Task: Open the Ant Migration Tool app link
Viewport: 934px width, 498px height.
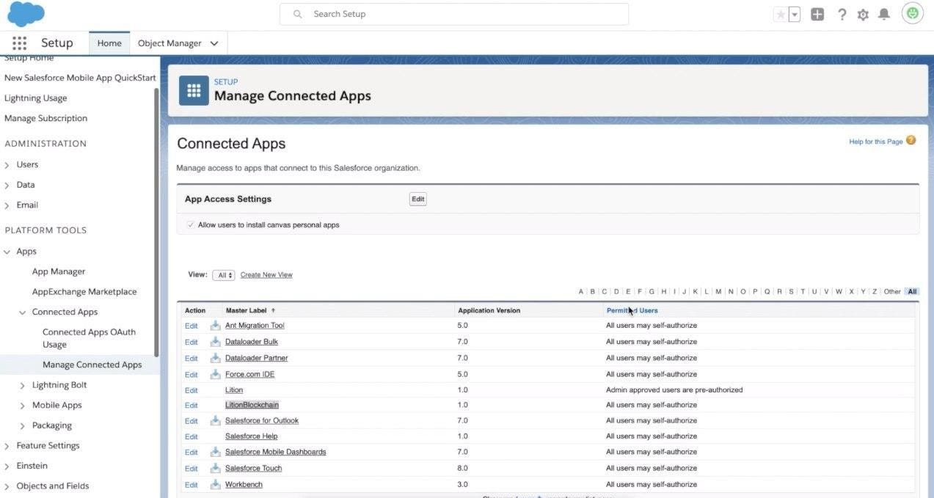Action: (x=255, y=325)
